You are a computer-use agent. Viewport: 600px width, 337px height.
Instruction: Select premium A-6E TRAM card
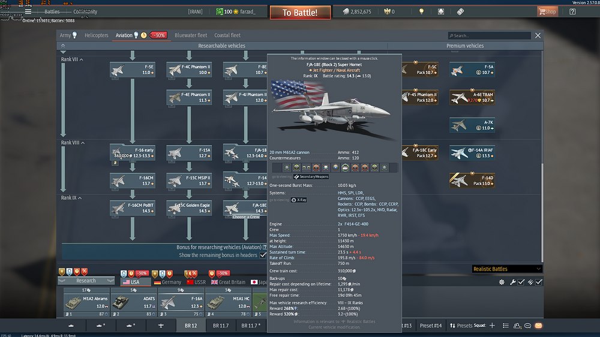tap(472, 97)
